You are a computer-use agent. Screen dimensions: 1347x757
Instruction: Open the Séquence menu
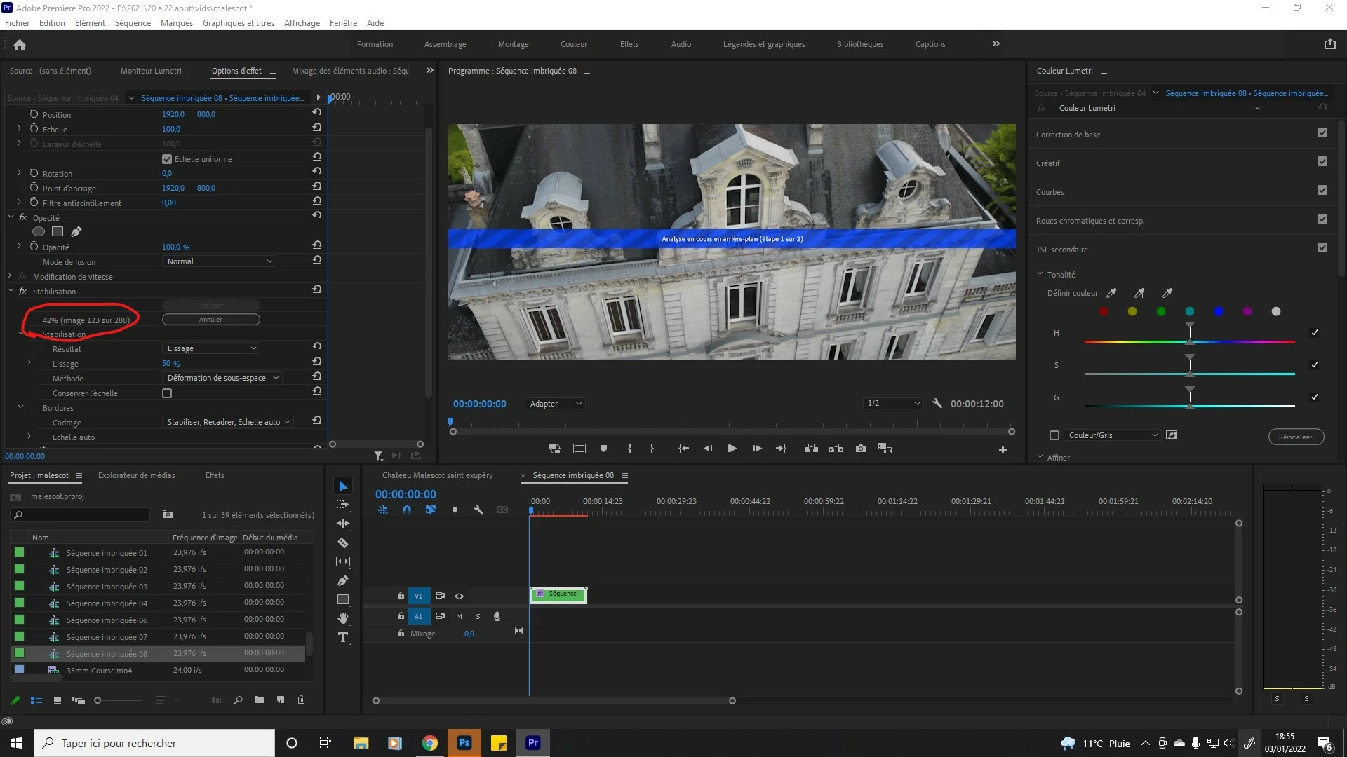coord(133,23)
